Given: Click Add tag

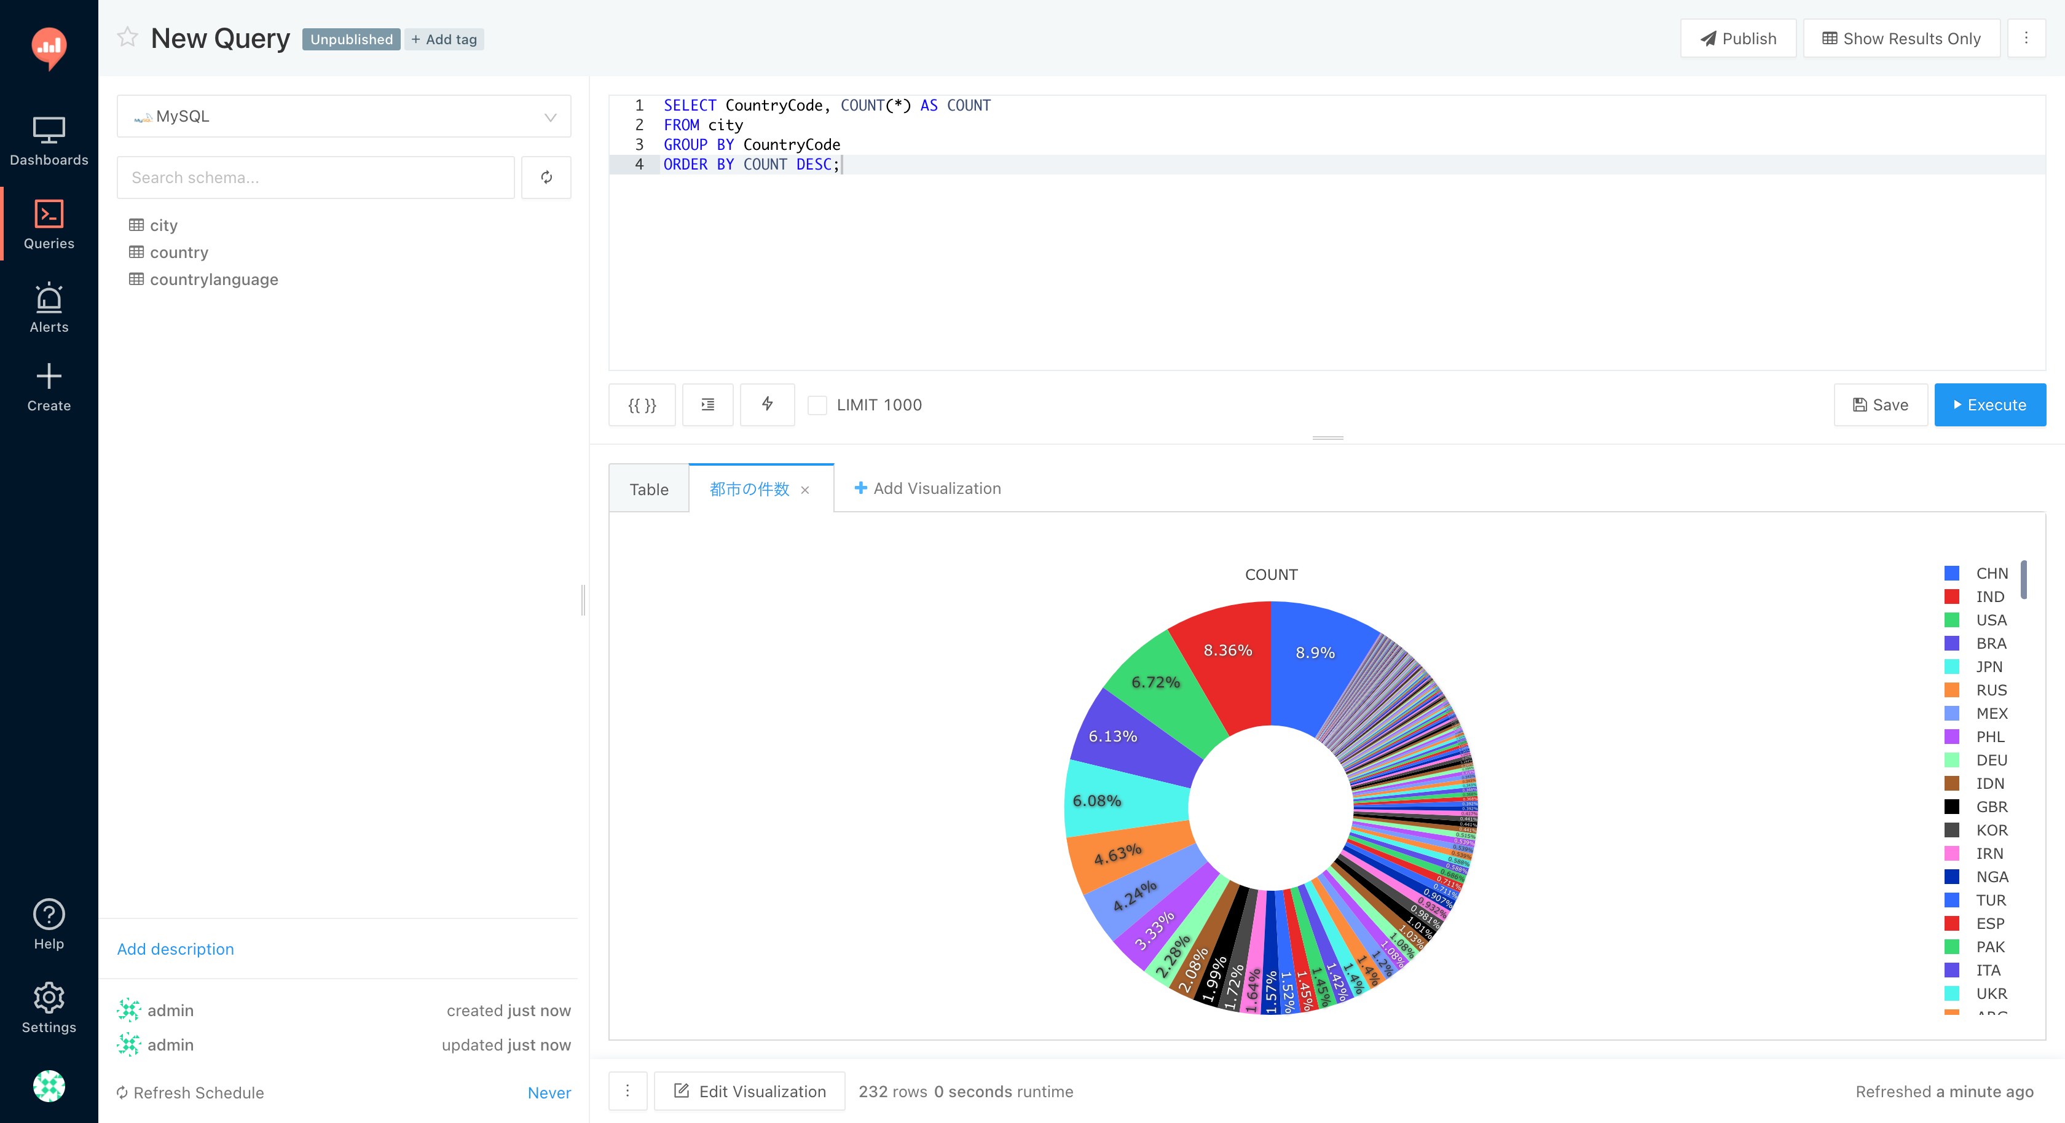Looking at the screenshot, I should (444, 39).
